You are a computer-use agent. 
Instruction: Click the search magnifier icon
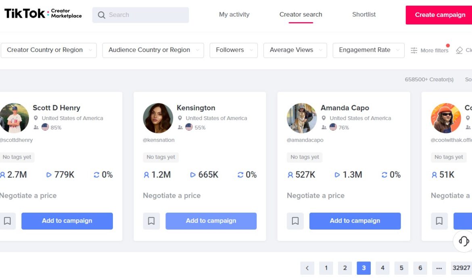pyautogui.click(x=101, y=15)
